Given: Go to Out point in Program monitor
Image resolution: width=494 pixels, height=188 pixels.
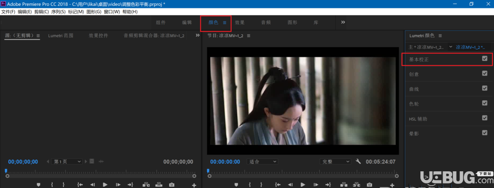Looking at the screenshot, I should [329, 185].
